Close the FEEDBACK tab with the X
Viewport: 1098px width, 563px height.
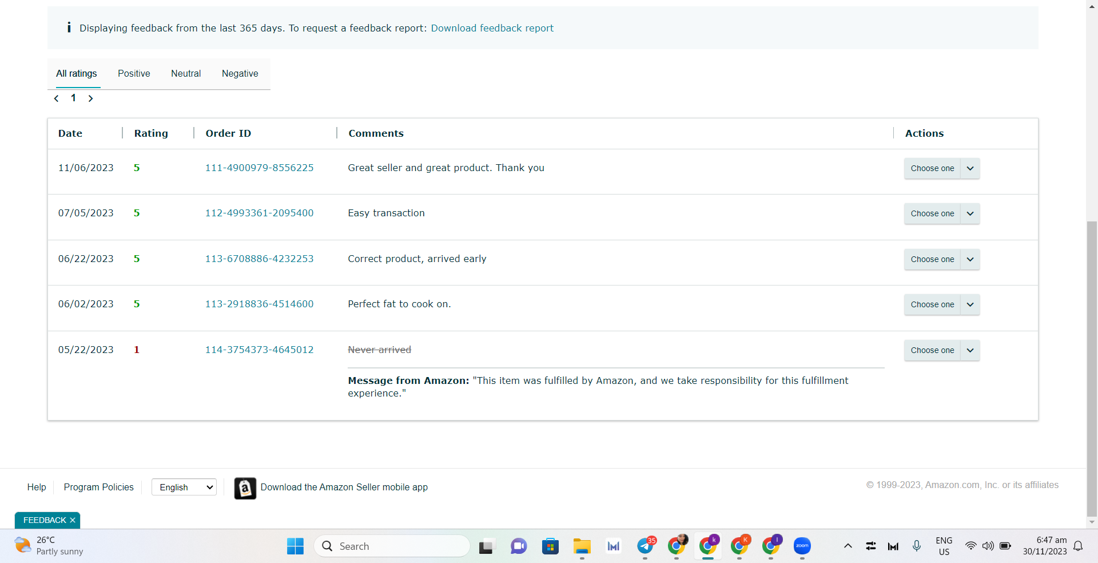pyautogui.click(x=73, y=520)
